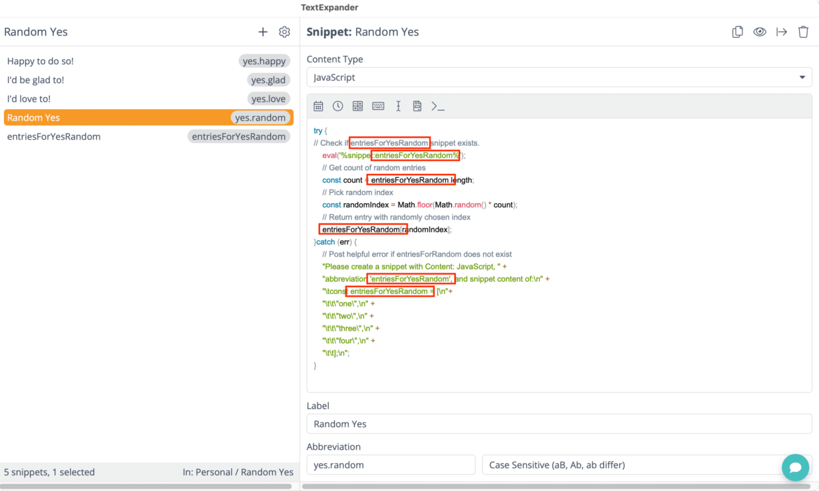Click the "5 snippets, 1 selected" status text
The image size is (819, 491).
pyautogui.click(x=49, y=472)
